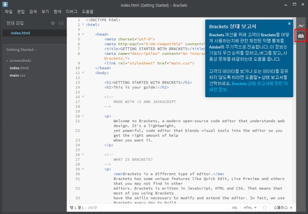The image size is (308, 214).
Task: Open the Extension Manager brick icon
Action: click(x=301, y=36)
